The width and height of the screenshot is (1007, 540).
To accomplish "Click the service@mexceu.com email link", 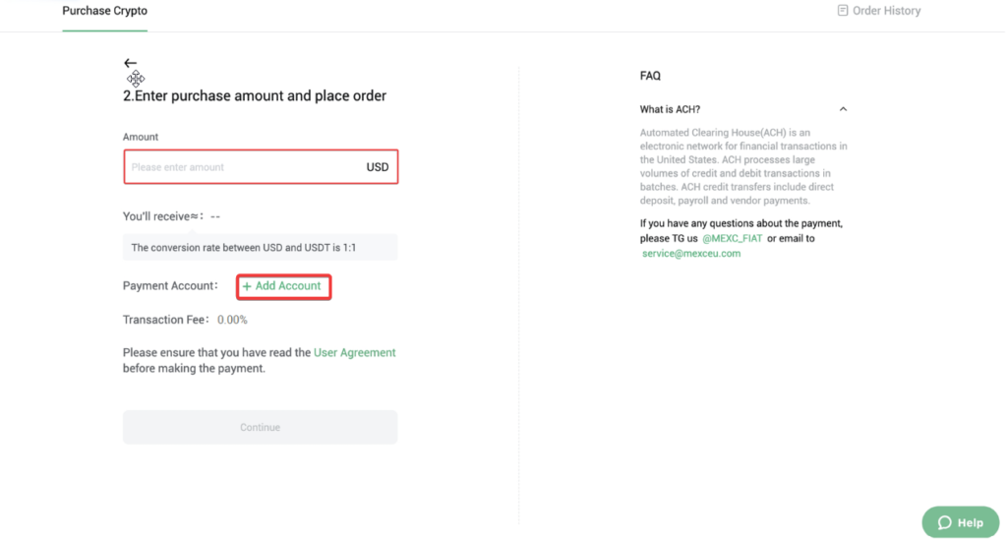I will (691, 254).
